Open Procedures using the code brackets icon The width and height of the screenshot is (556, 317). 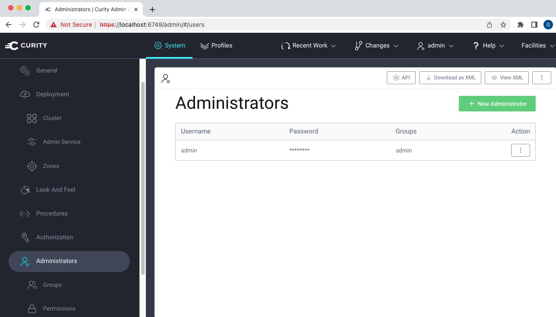click(x=25, y=213)
